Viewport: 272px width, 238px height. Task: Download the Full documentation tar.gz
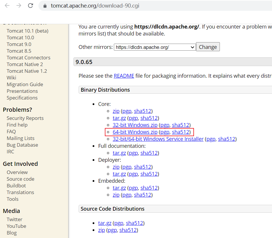click(x=119, y=153)
